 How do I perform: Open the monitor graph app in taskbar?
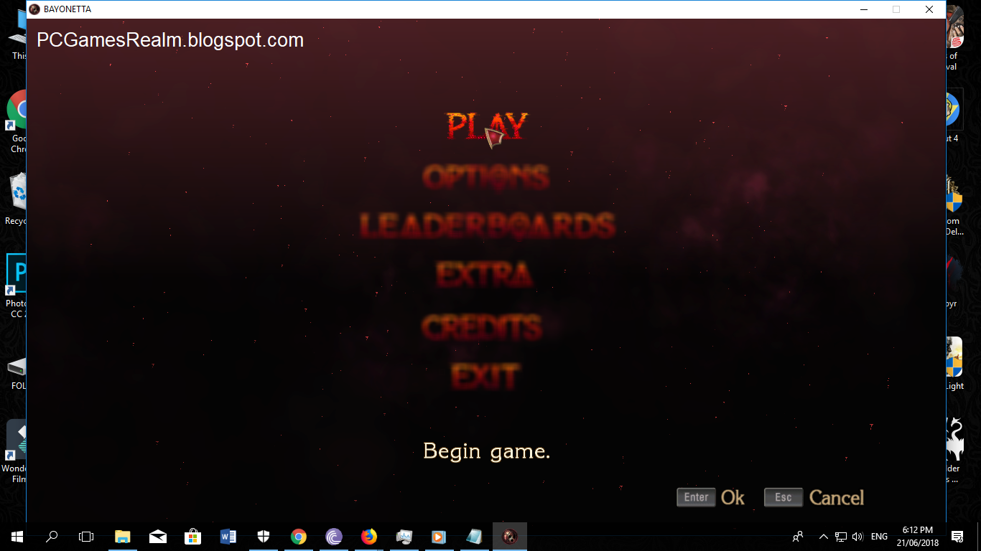point(404,537)
